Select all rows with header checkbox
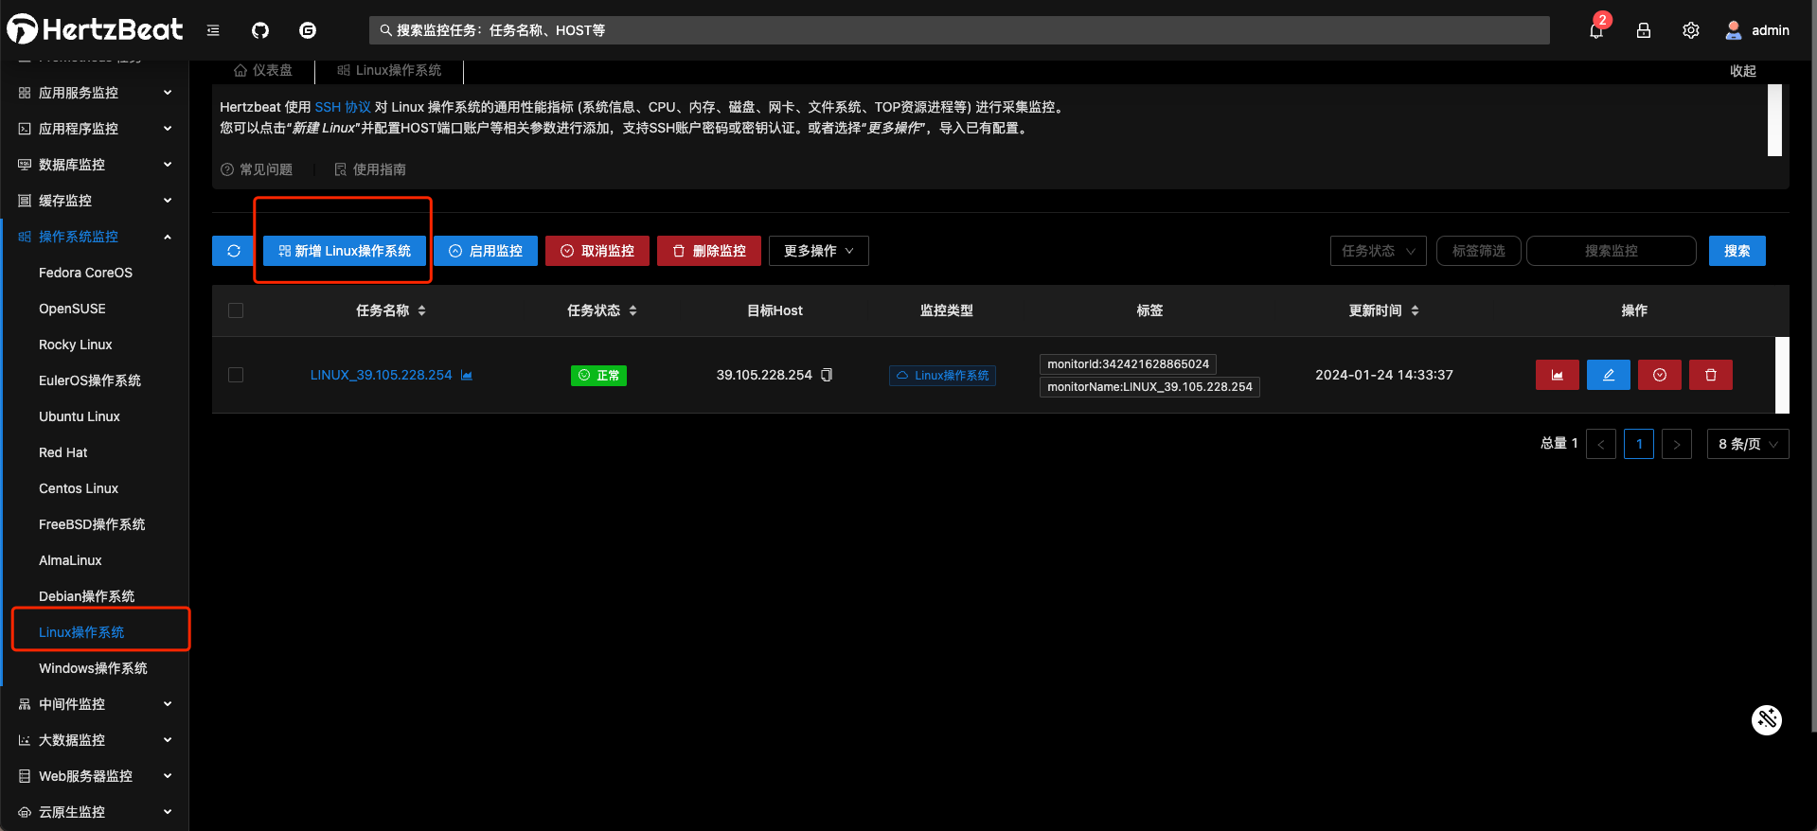The height and width of the screenshot is (831, 1817). pos(236,310)
